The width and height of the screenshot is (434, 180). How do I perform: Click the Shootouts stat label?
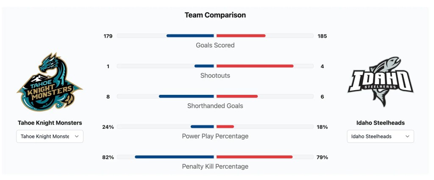215,75
